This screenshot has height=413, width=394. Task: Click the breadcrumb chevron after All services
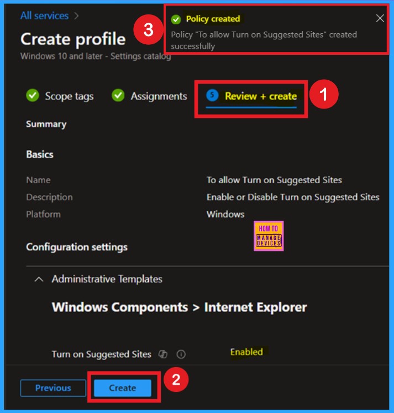(76, 16)
